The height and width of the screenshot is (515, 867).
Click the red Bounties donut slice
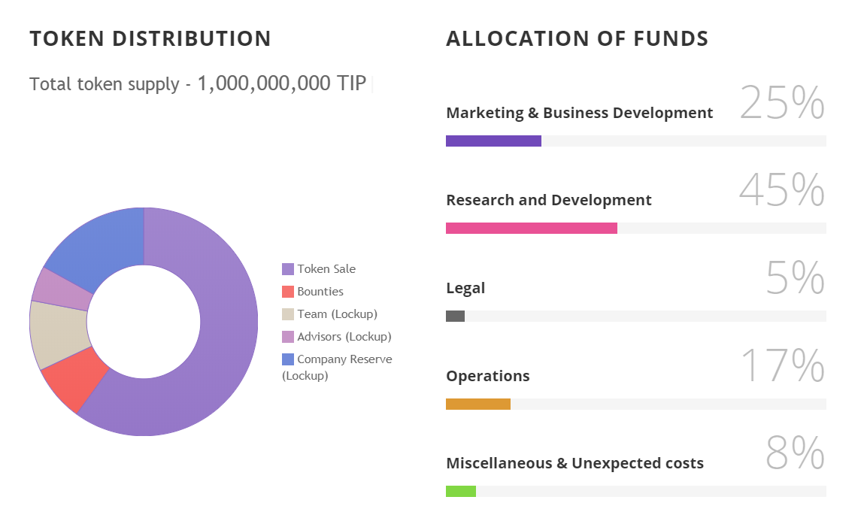point(77,378)
